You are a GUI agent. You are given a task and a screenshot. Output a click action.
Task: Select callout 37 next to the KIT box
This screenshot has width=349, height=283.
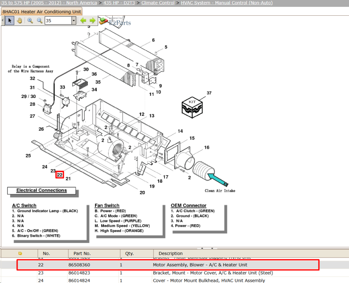pos(209,93)
